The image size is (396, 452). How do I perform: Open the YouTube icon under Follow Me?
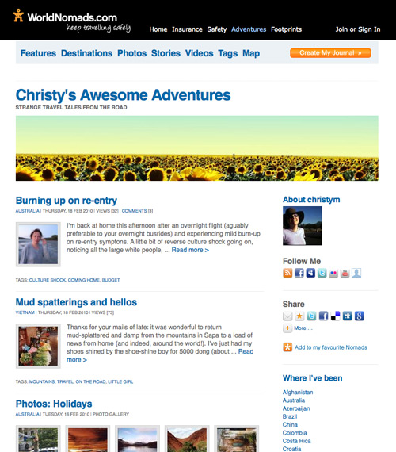(x=345, y=273)
